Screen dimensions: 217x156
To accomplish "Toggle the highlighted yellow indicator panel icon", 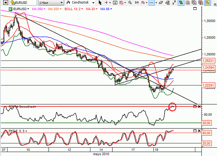I will [x=207, y=3].
